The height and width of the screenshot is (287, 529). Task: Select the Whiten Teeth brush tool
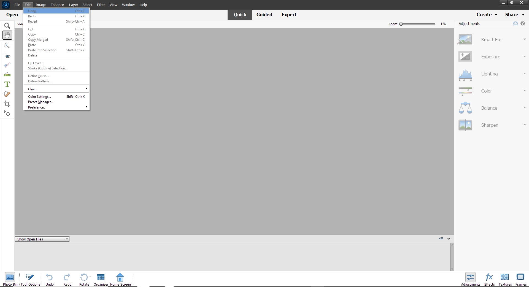7,65
